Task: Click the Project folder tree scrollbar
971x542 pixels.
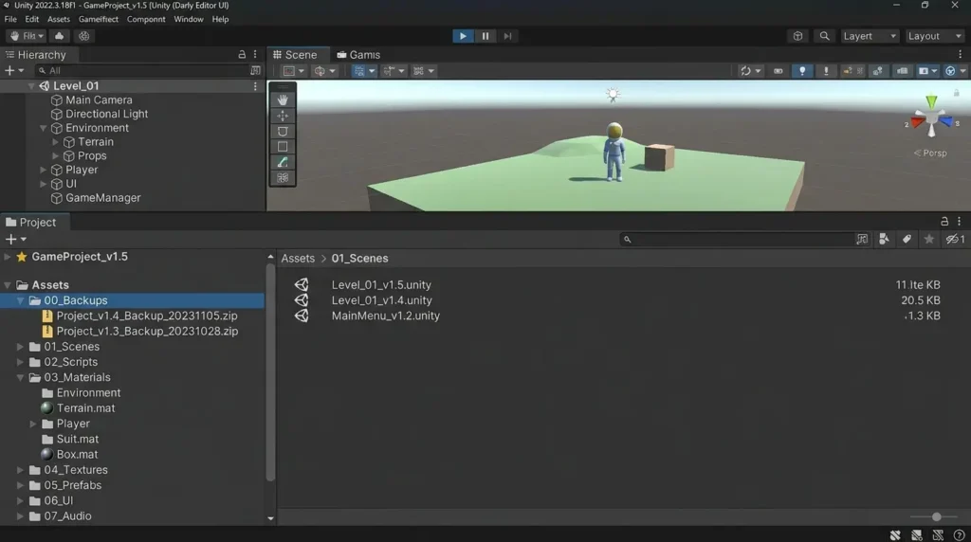Action: pyautogui.click(x=270, y=371)
